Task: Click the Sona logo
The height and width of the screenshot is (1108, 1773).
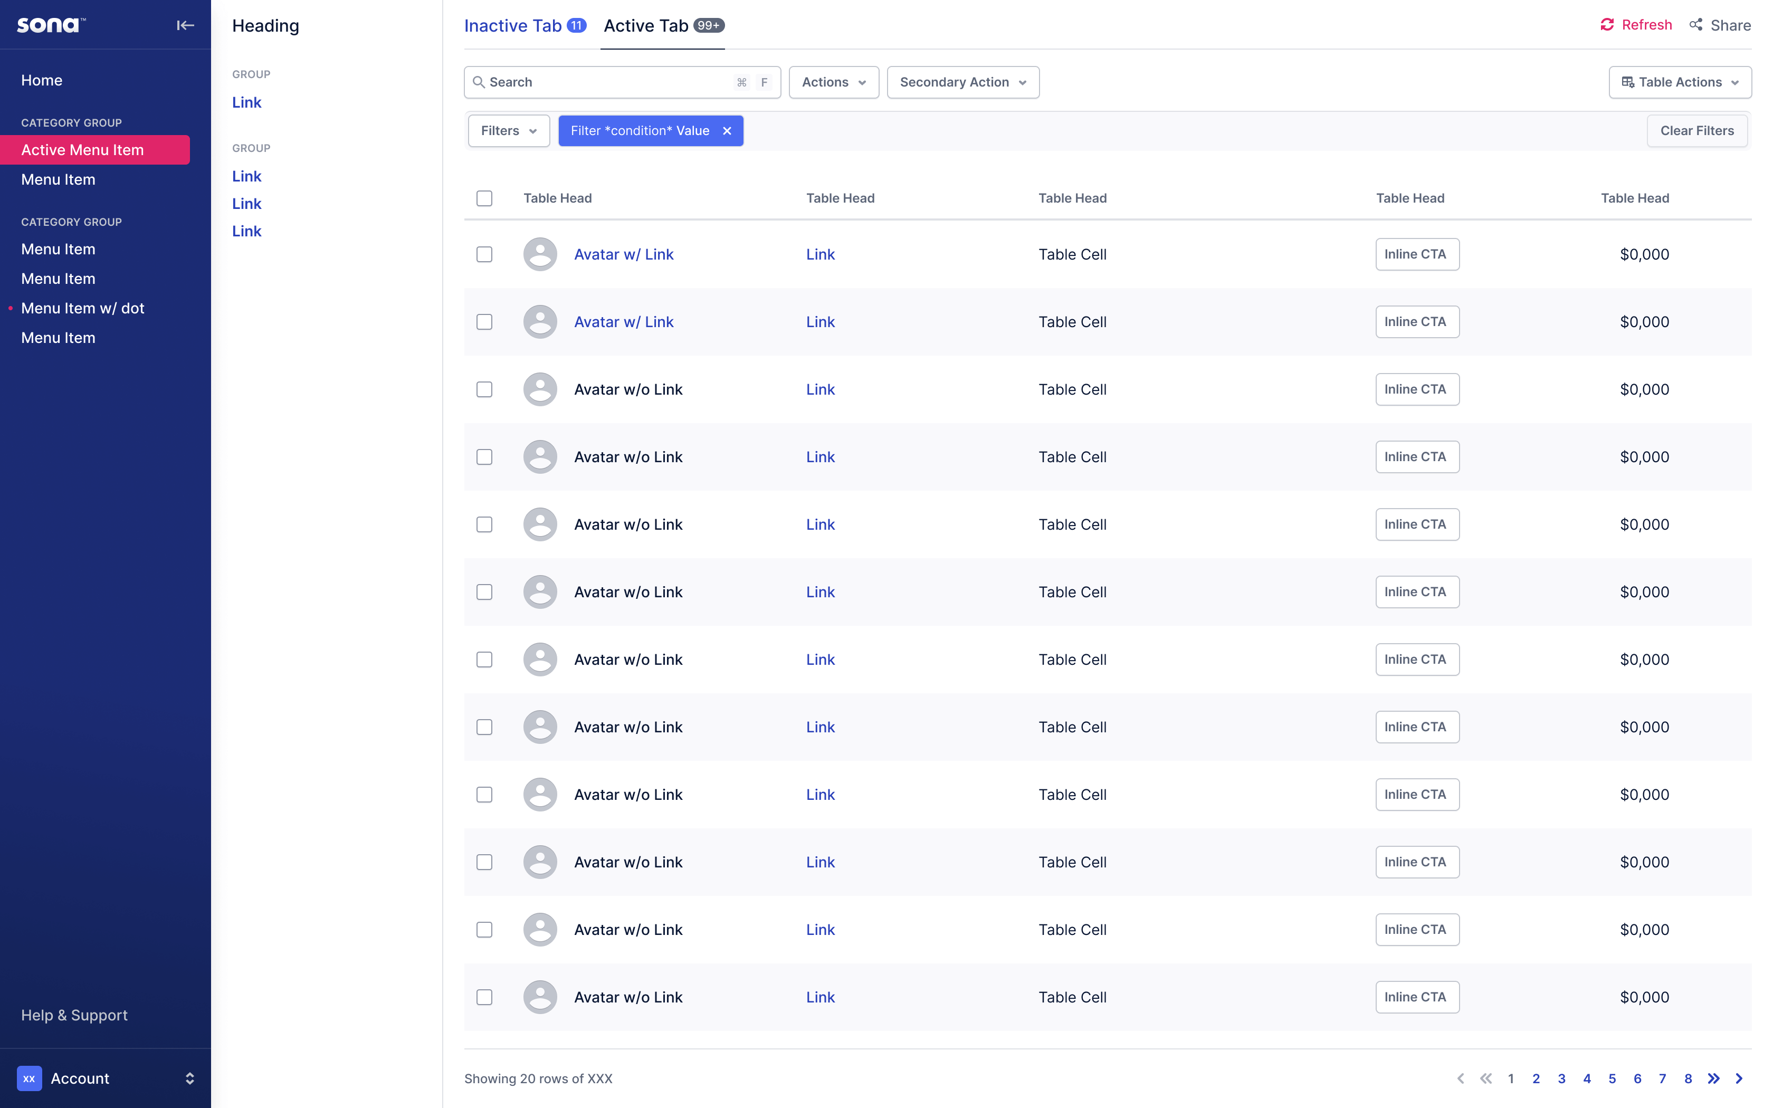Action: [x=50, y=24]
